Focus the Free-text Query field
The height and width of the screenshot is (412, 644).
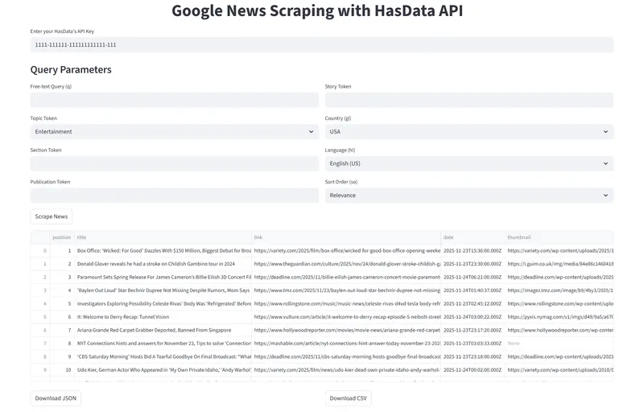[174, 100]
